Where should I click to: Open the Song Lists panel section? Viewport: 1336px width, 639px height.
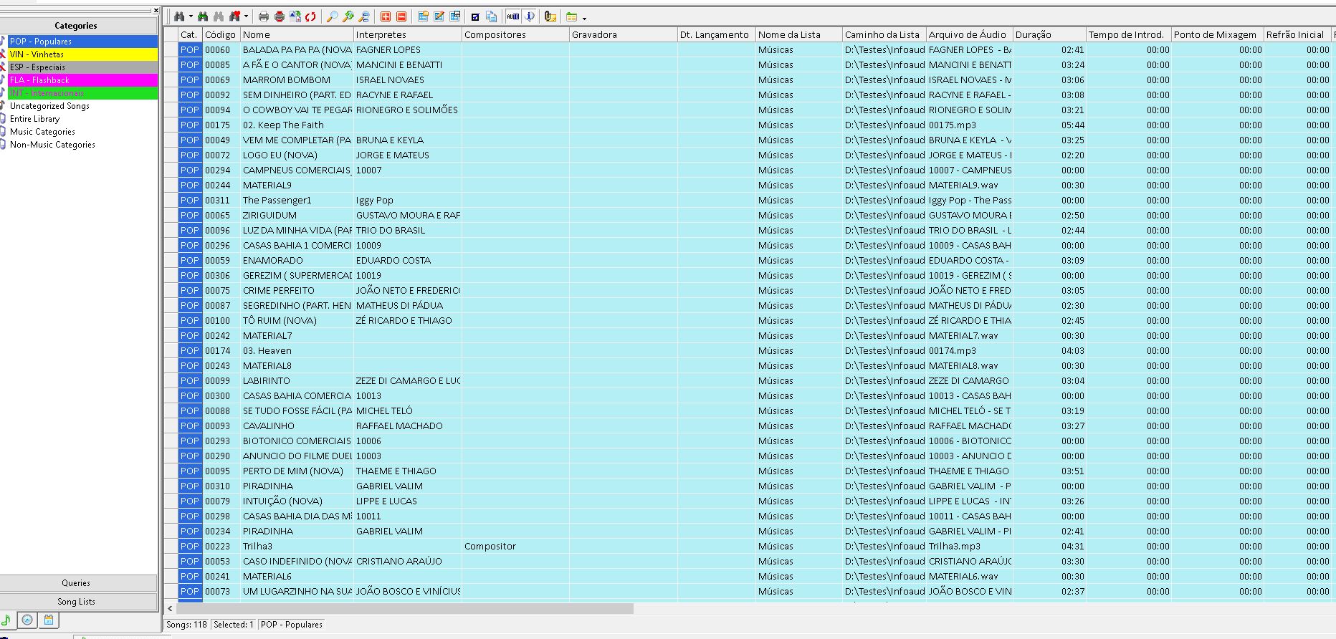pyautogui.click(x=78, y=602)
